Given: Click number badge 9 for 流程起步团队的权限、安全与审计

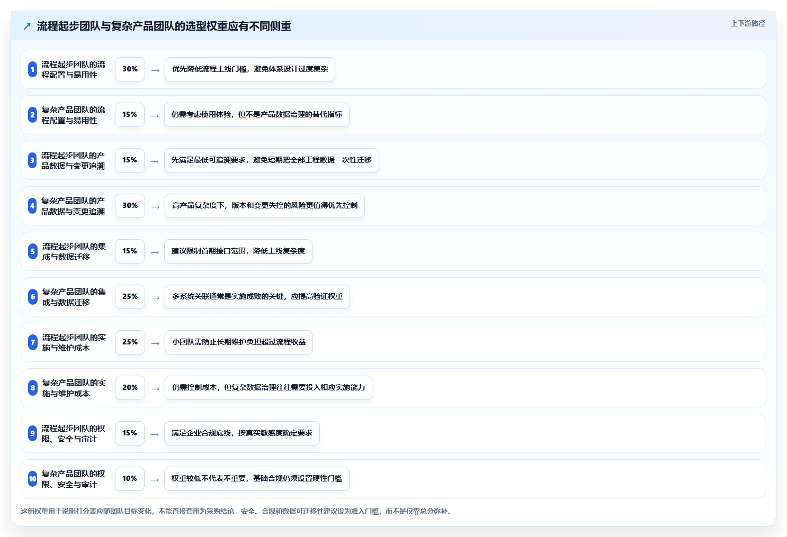Looking at the screenshot, I should tap(32, 433).
